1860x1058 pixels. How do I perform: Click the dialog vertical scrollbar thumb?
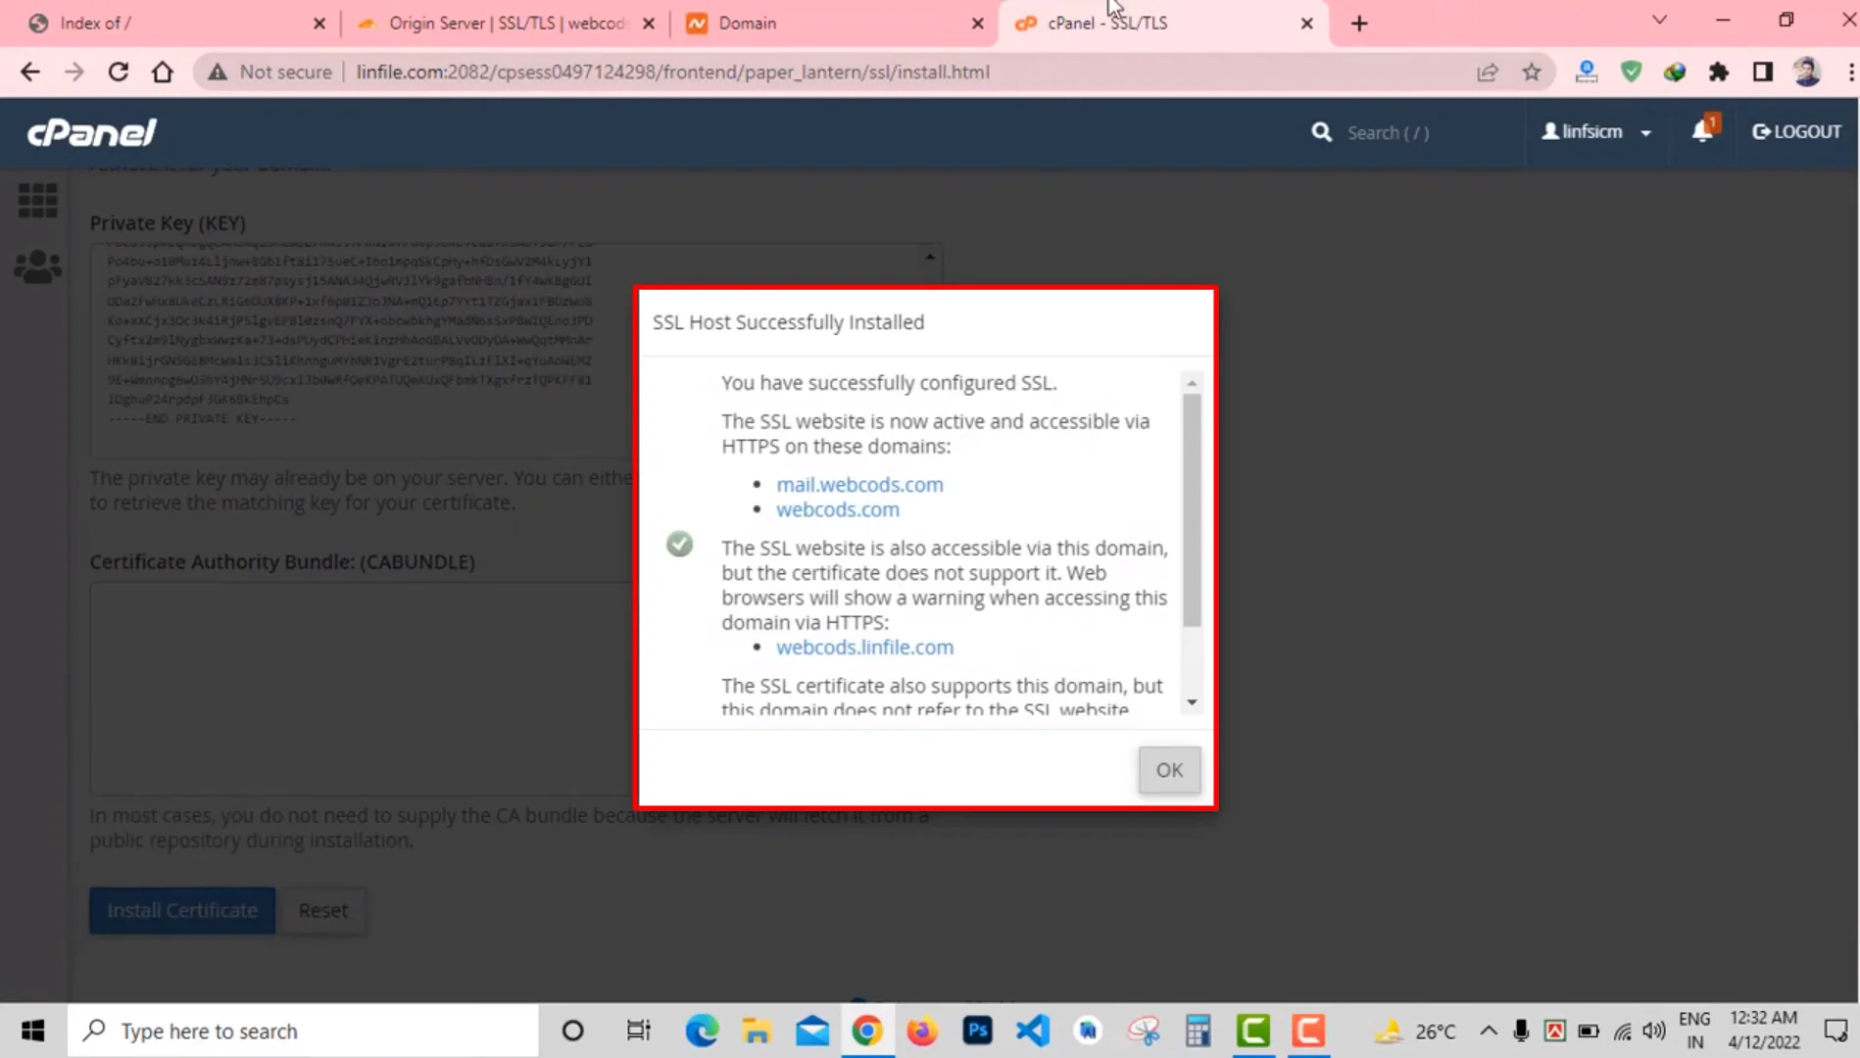(x=1192, y=509)
